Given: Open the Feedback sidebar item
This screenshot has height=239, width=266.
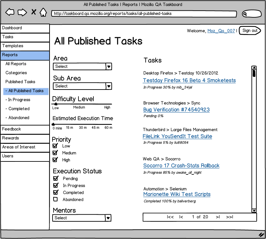Looking at the screenshot, I should [x=25, y=129].
